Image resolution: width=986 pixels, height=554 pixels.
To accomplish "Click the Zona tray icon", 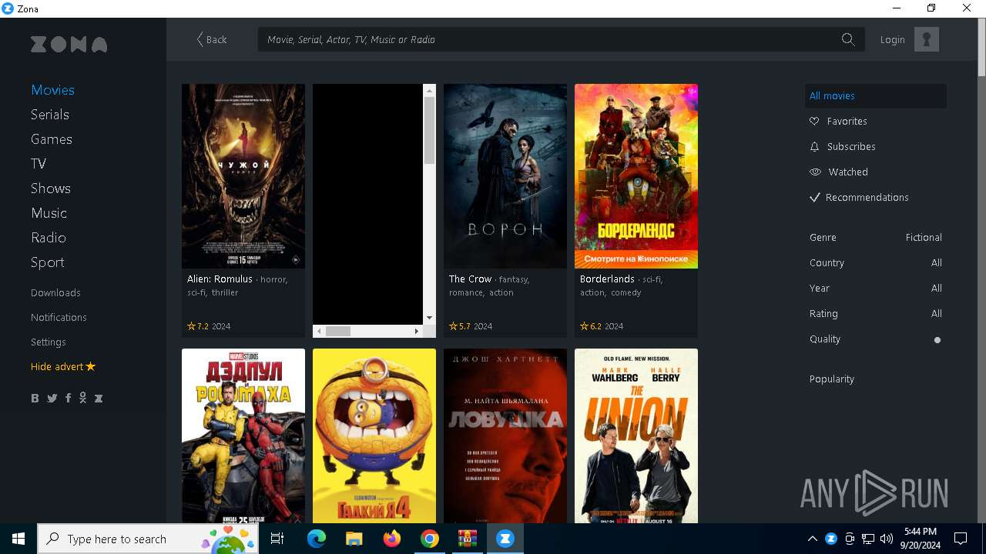I will (831, 539).
